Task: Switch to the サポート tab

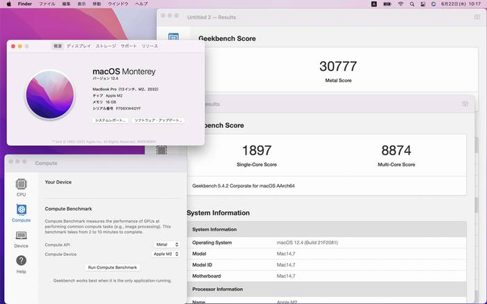Action: [129, 46]
